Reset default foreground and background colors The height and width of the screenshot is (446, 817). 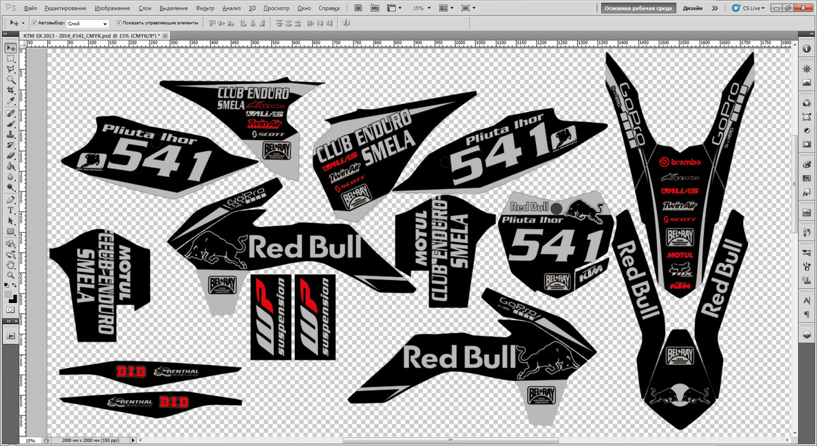[x=7, y=285]
